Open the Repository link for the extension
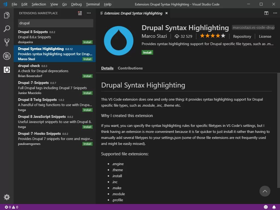This screenshot has width=280, height=210. (x=242, y=36)
